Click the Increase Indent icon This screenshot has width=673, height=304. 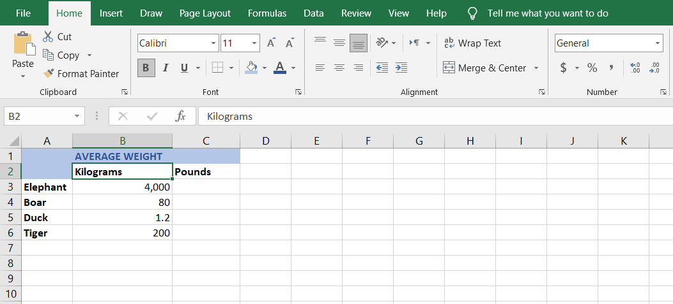point(401,68)
